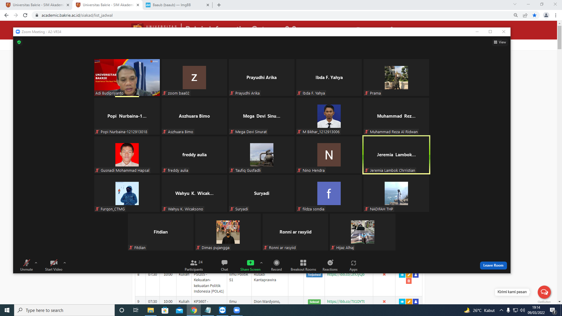This screenshot has width=562, height=316.
Task: Click the green encryption shield icon
Action: pos(19,42)
